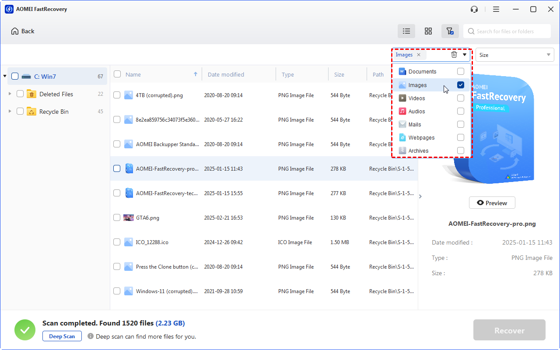Click the GTA6.png thumbnail icon
This screenshot has width=560, height=350.
point(129,217)
